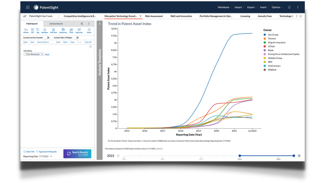Show More search field options
Viewport: 325px width, 183px height.
[89, 31]
